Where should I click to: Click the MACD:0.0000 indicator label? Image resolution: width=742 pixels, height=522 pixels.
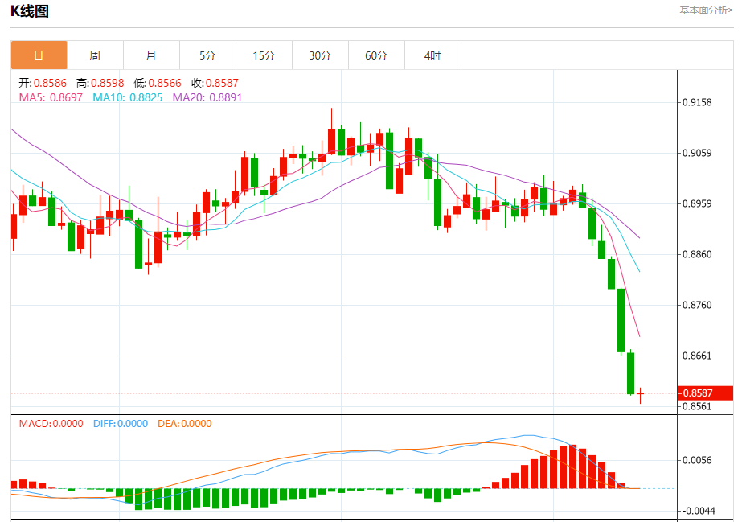point(51,424)
